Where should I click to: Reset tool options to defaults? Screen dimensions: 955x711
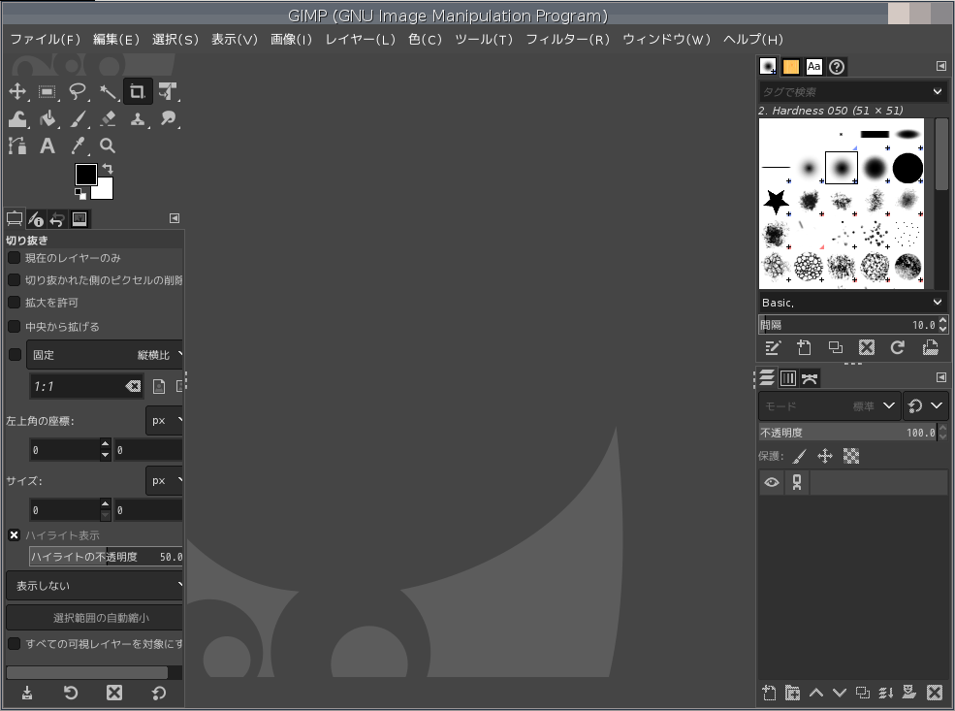coord(158,693)
